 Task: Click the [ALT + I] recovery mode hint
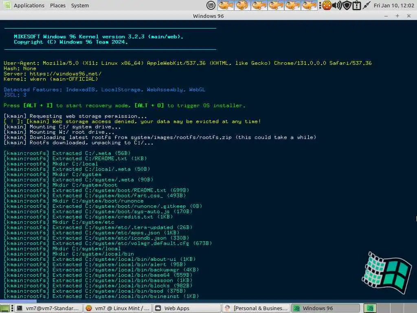pos(38,106)
